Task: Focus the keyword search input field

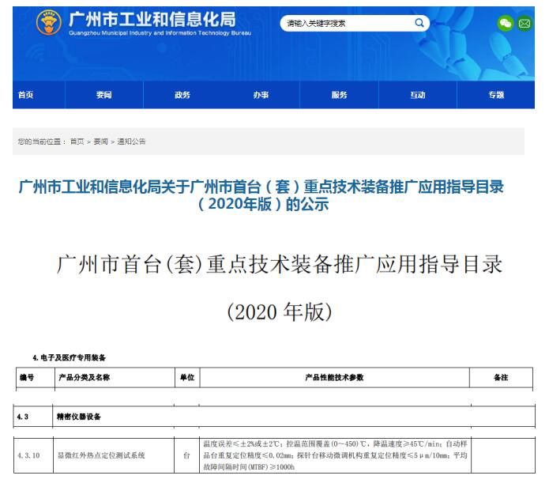Action: [355, 23]
